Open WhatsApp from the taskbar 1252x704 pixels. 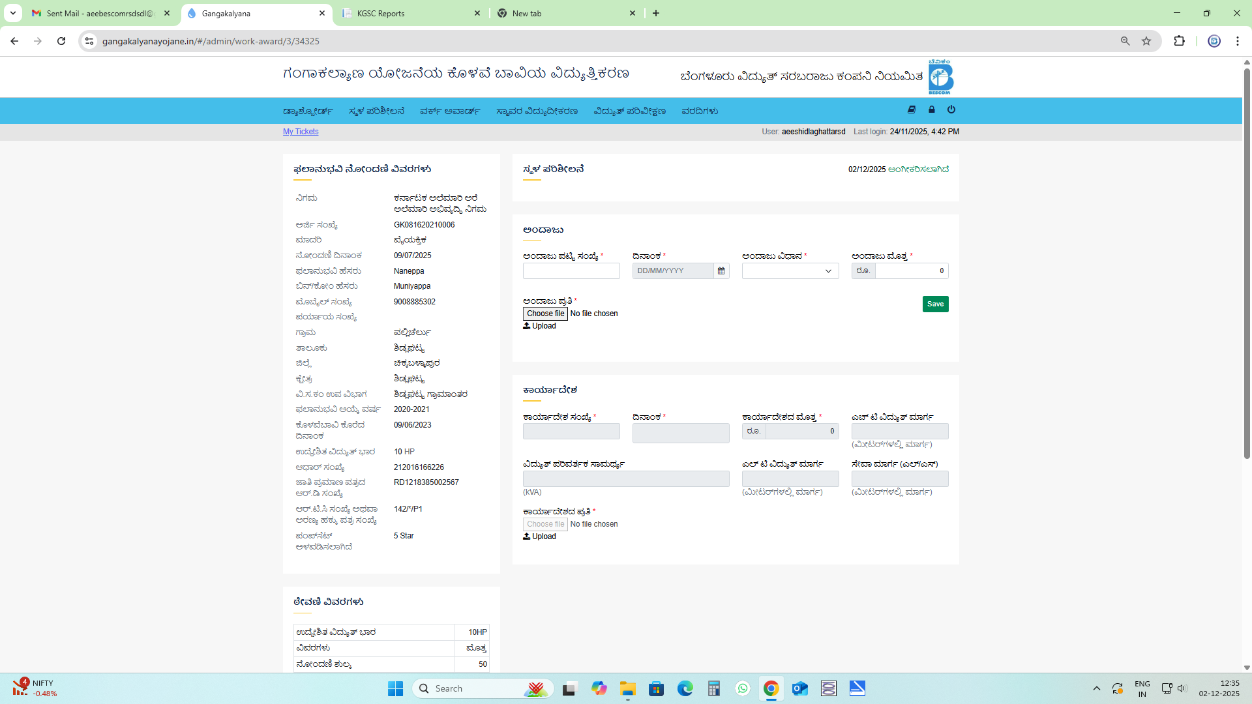[x=743, y=688]
